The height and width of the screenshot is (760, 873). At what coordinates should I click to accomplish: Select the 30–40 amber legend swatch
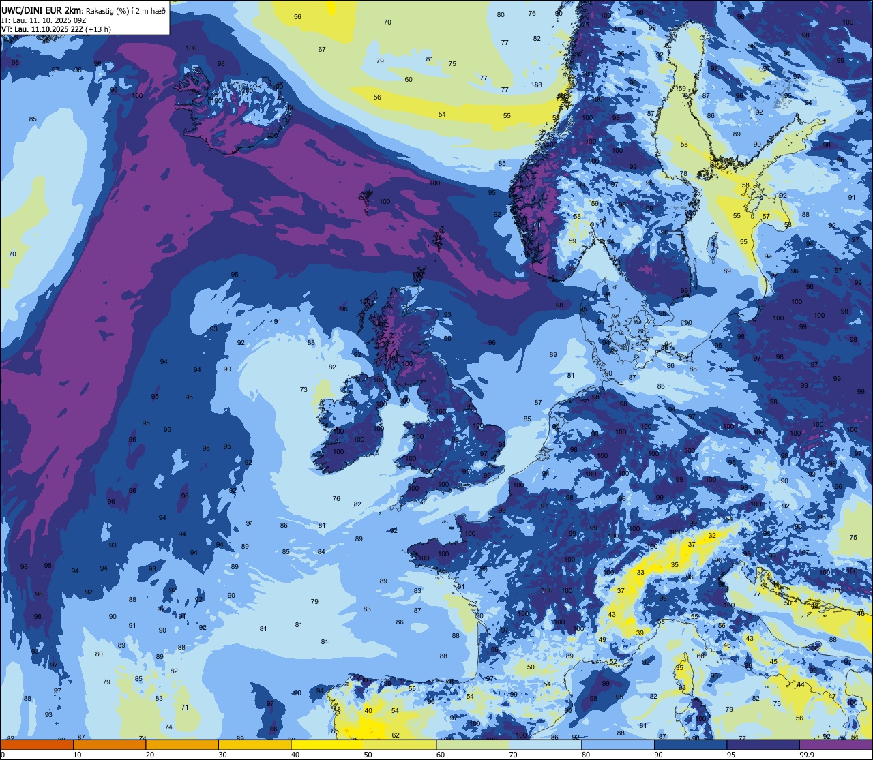[254, 745]
